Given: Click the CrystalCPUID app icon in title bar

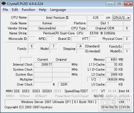Looking at the screenshot, I should pyautogui.click(x=4, y=4).
